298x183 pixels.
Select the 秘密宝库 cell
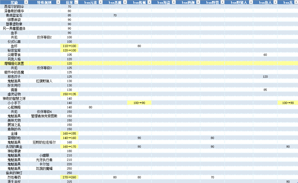click(14, 50)
